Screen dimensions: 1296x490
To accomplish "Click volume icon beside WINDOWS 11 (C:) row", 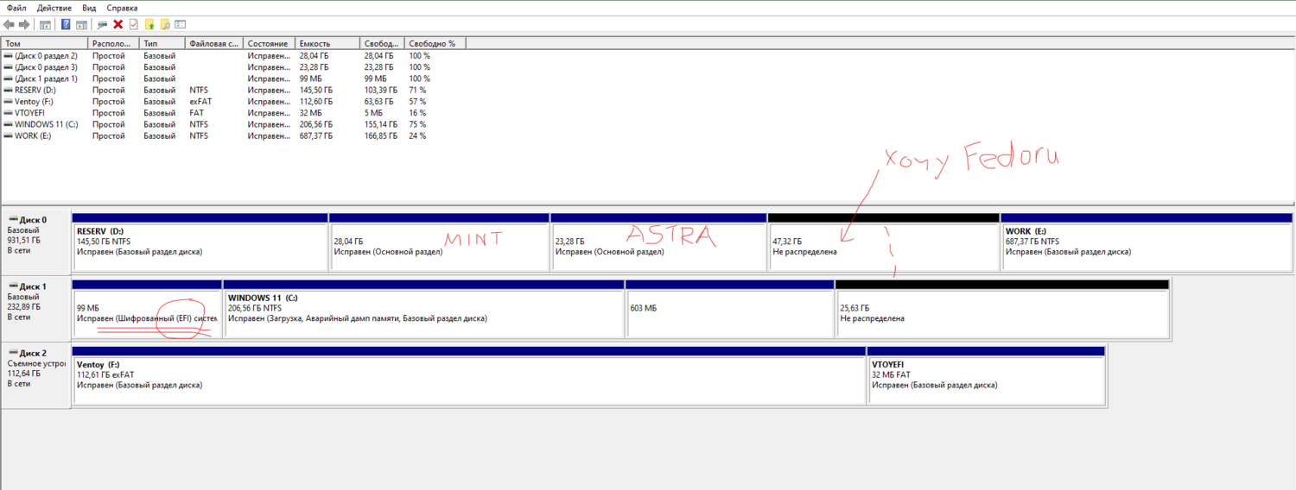I will click(9, 124).
